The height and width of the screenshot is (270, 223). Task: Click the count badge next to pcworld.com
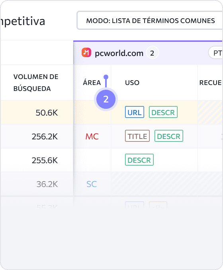(x=152, y=53)
